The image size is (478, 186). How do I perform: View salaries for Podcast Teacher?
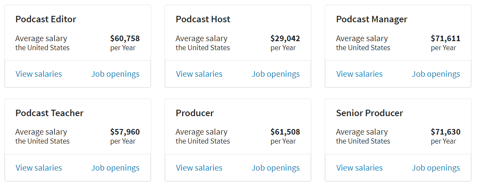click(x=39, y=168)
